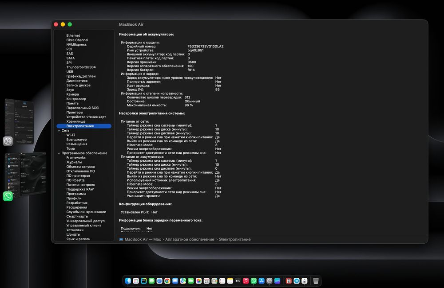Viewport: 444px width, 288px height.
Task: Select Память in the sidebar
Action: [x=72, y=103]
